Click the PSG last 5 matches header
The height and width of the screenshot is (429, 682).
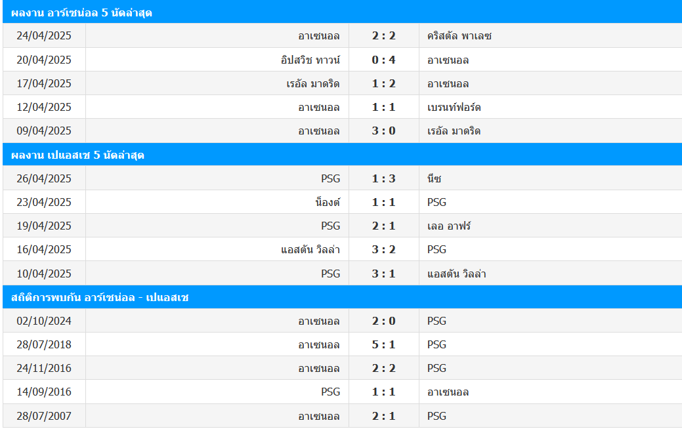coord(77,155)
